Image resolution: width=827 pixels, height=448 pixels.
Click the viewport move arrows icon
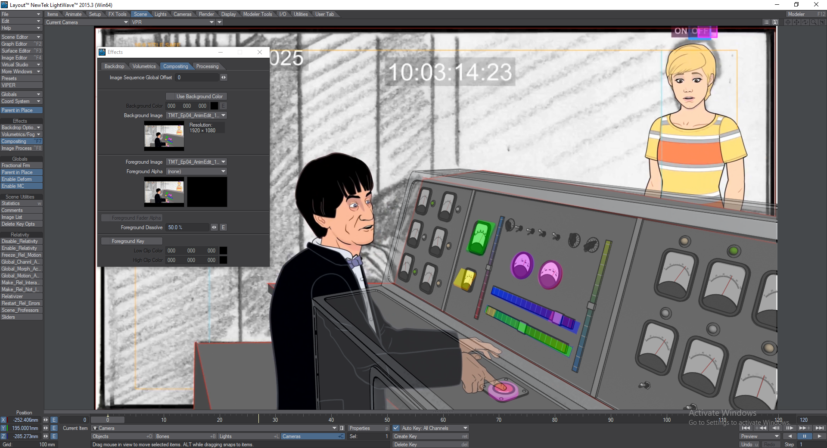click(x=796, y=22)
